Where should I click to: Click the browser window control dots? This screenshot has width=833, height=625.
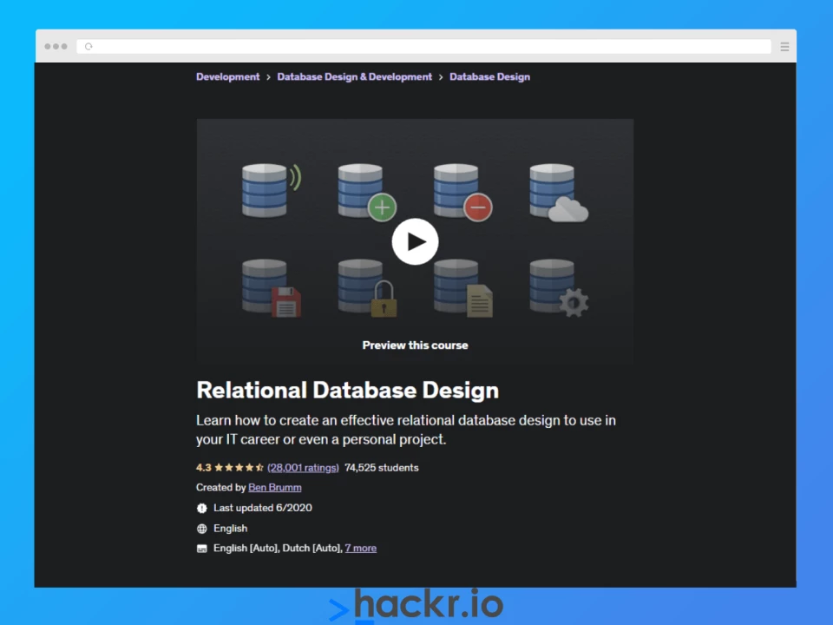pos(56,47)
